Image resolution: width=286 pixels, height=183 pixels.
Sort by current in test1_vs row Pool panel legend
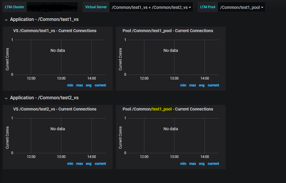coord(213,85)
